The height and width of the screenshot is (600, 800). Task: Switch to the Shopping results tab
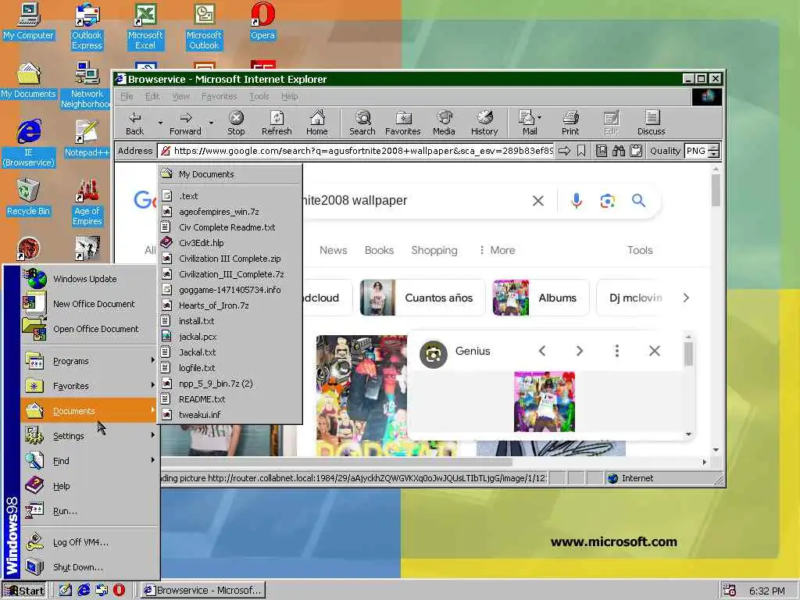pyautogui.click(x=434, y=250)
